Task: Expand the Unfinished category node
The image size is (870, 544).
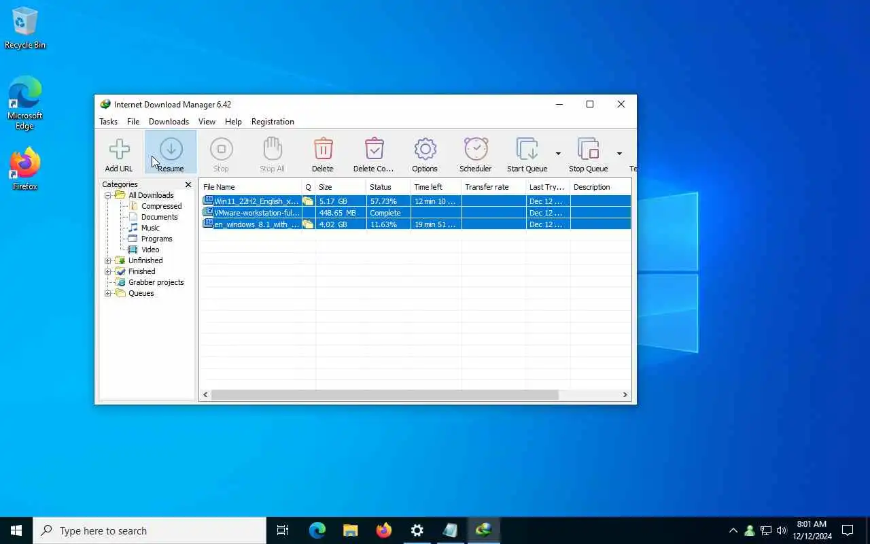Action: pyautogui.click(x=108, y=260)
